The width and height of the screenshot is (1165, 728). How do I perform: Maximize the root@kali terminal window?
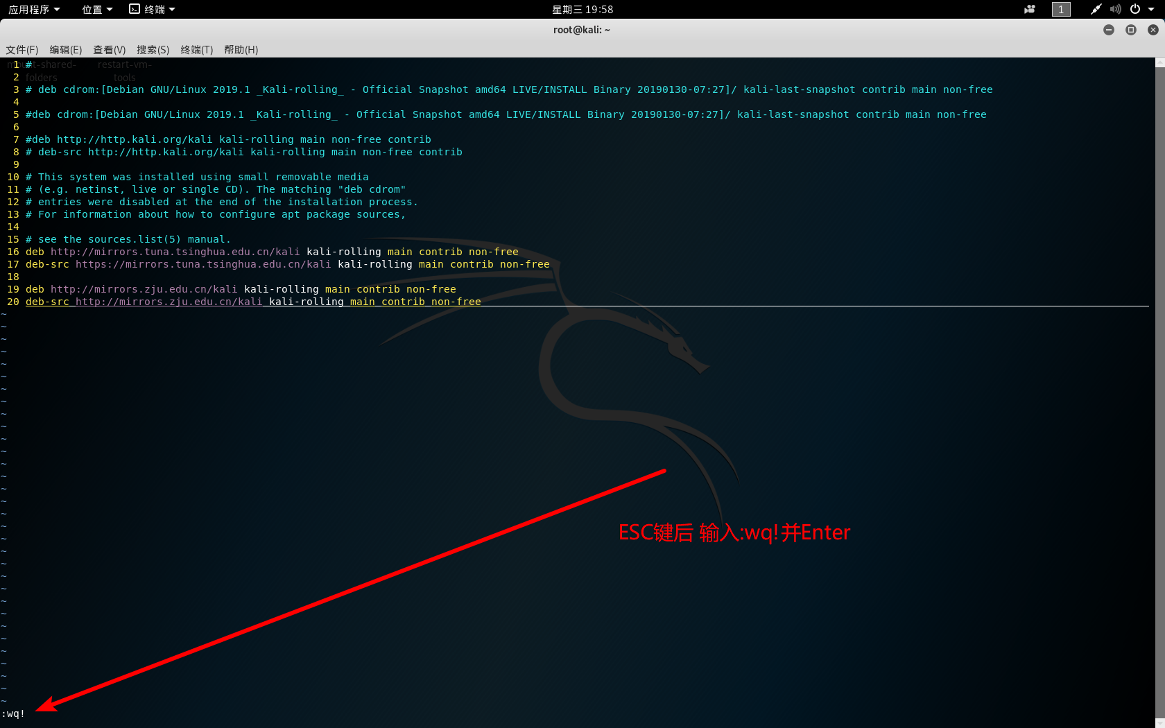(1131, 30)
